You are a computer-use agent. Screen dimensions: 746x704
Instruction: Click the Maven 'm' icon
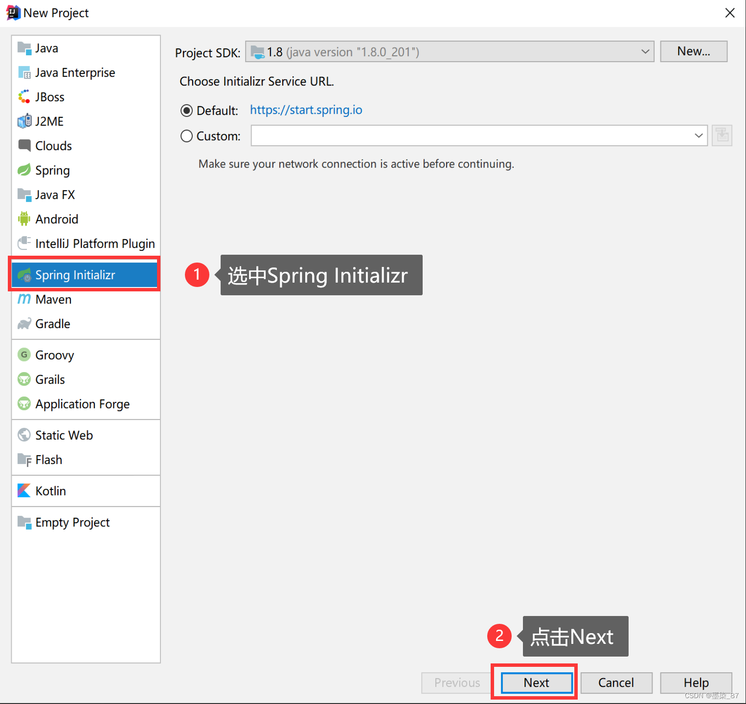24,299
